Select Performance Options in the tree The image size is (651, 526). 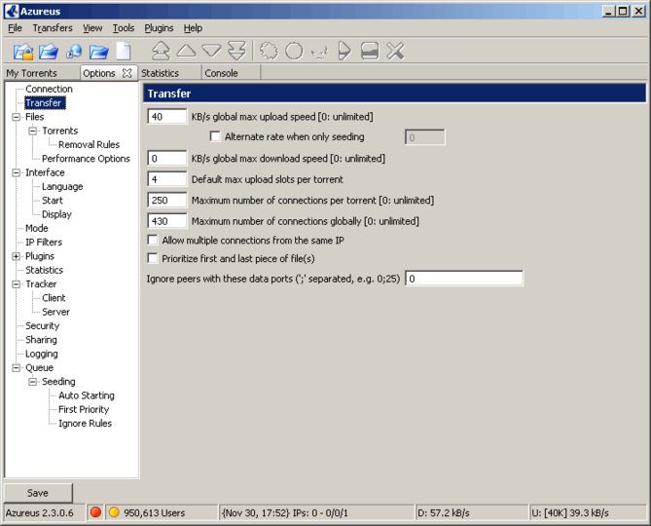[86, 159]
